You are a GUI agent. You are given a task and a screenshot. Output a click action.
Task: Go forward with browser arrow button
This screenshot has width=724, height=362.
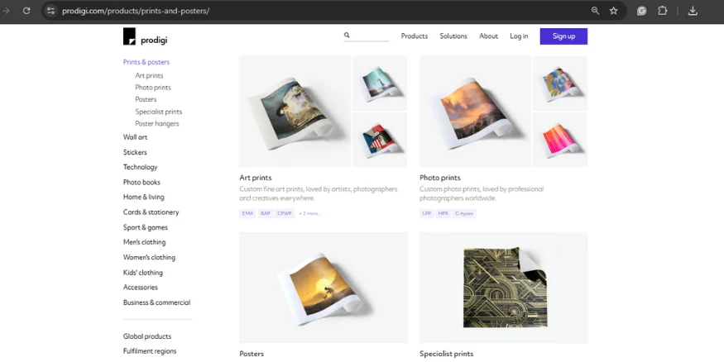pyautogui.click(x=7, y=11)
